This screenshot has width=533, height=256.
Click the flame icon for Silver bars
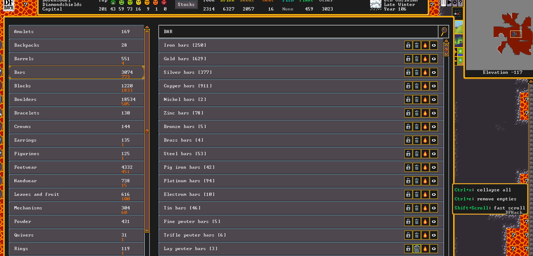coord(425,72)
